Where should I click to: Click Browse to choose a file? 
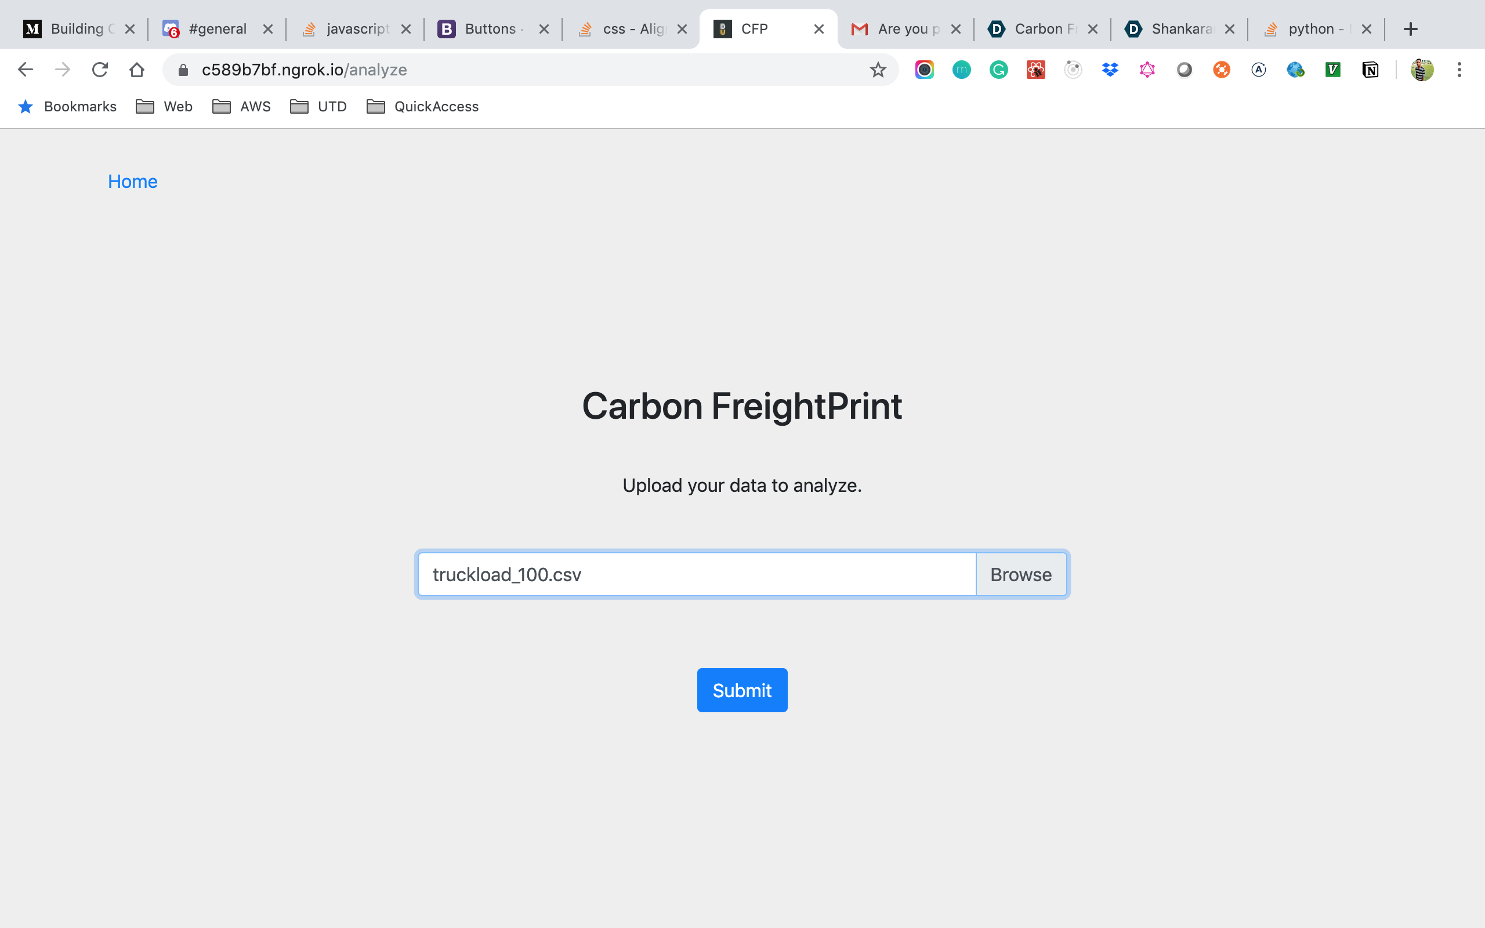1020,574
